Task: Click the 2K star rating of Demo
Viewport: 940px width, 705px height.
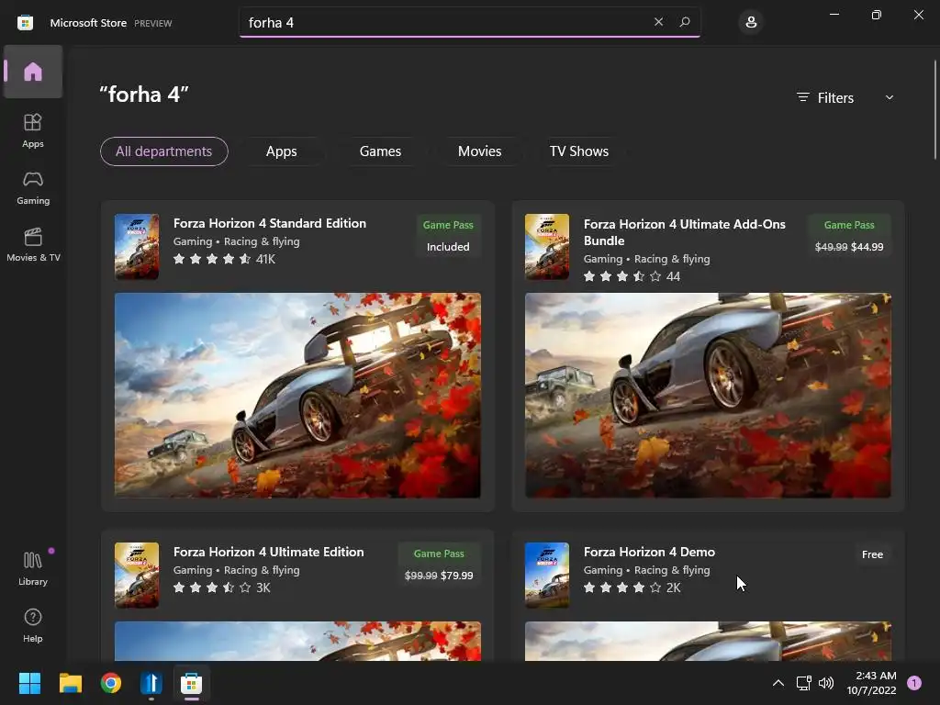Action: [632, 587]
